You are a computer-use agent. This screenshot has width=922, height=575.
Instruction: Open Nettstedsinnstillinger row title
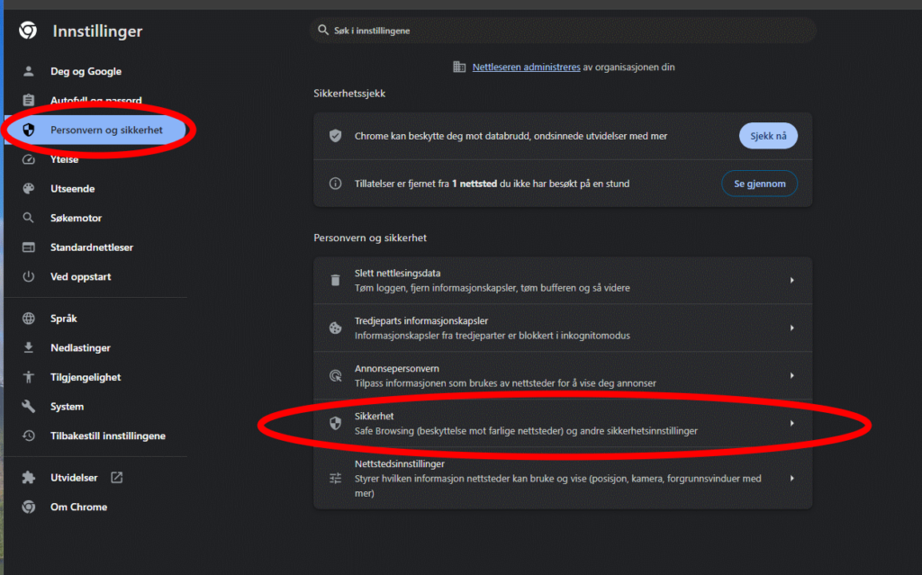pyautogui.click(x=399, y=464)
